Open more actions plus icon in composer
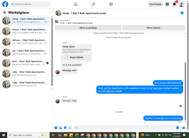The height and width of the screenshot is (138, 189). coord(56,128)
